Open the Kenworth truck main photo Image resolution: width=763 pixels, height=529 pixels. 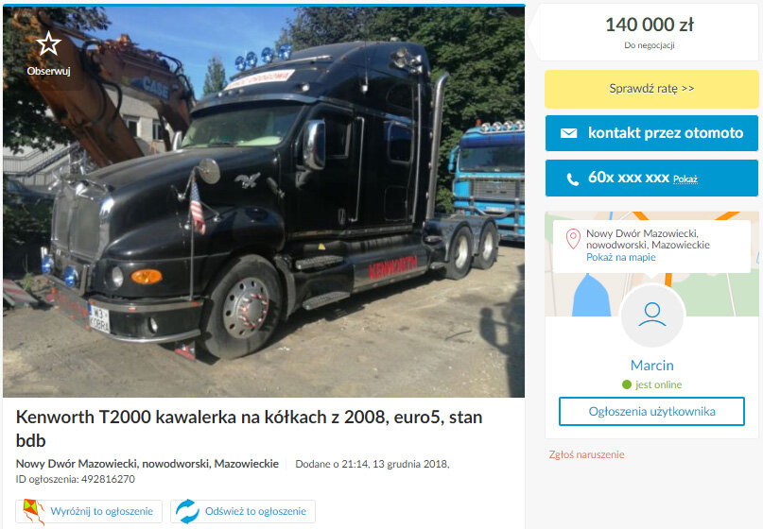[264, 201]
